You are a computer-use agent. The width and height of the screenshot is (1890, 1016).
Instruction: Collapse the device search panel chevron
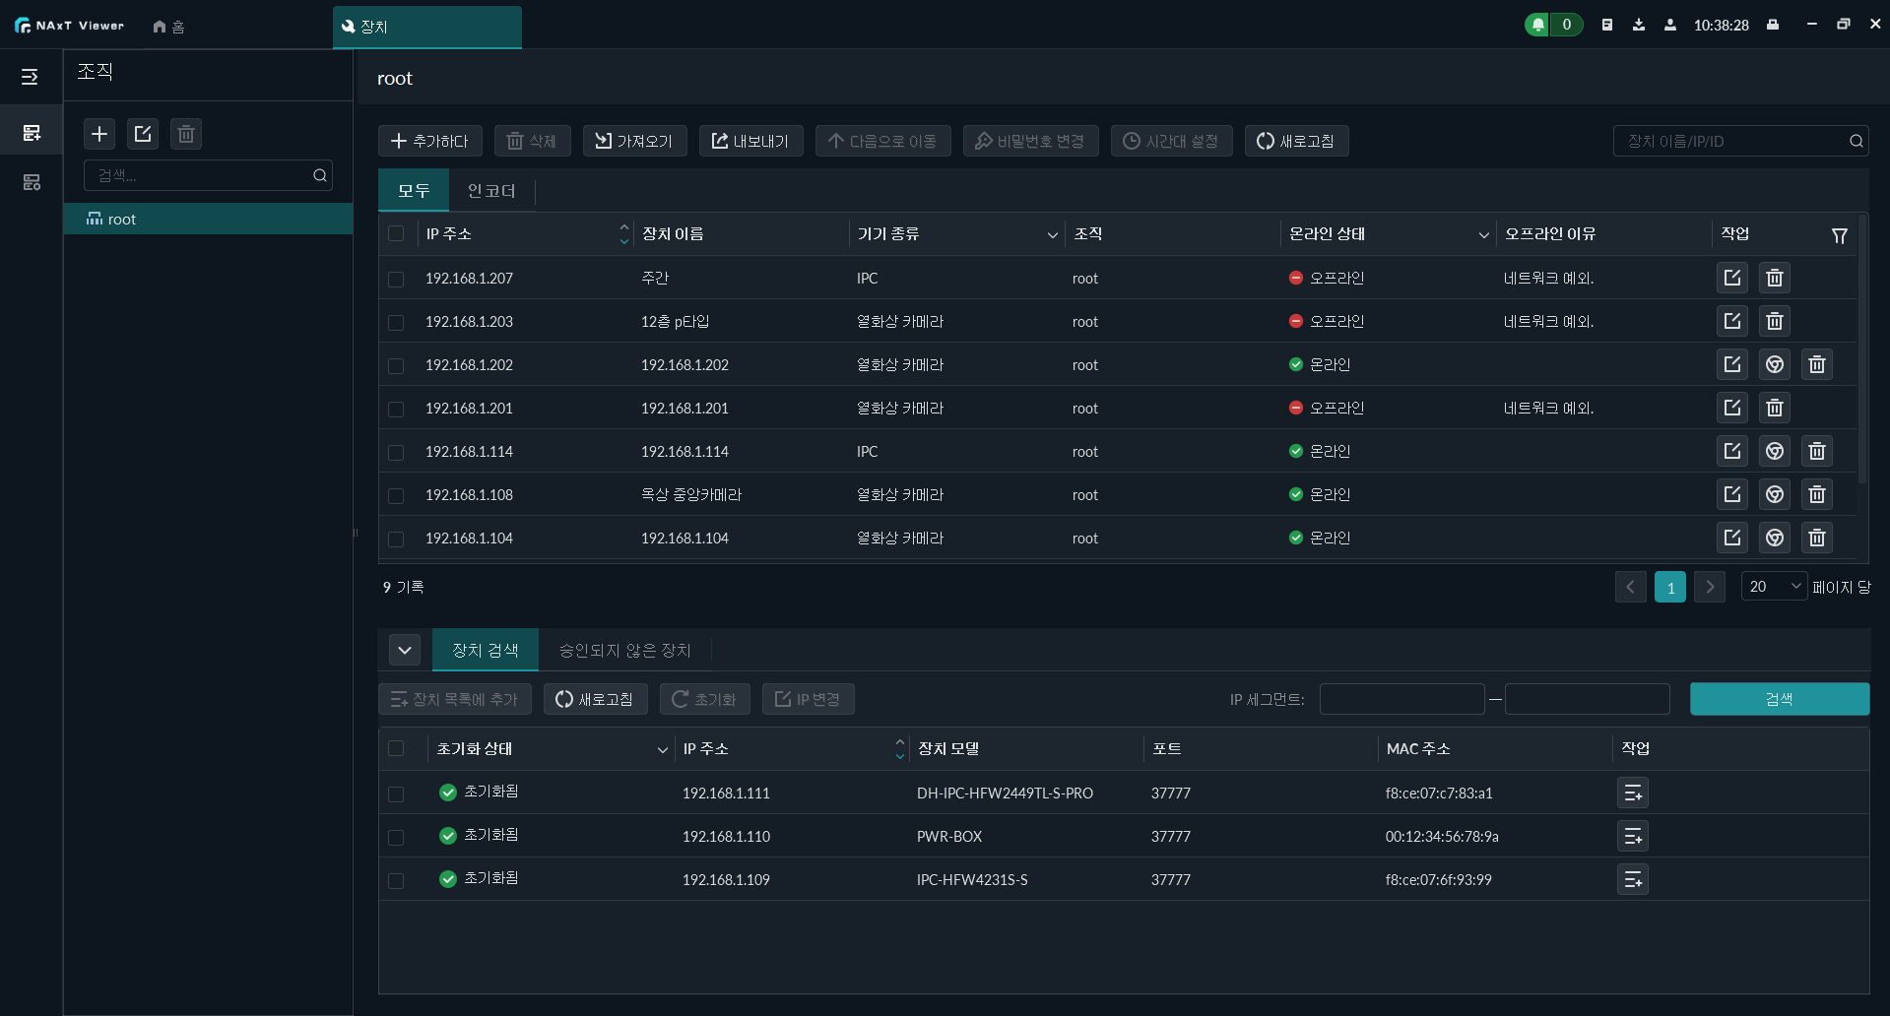coord(404,650)
